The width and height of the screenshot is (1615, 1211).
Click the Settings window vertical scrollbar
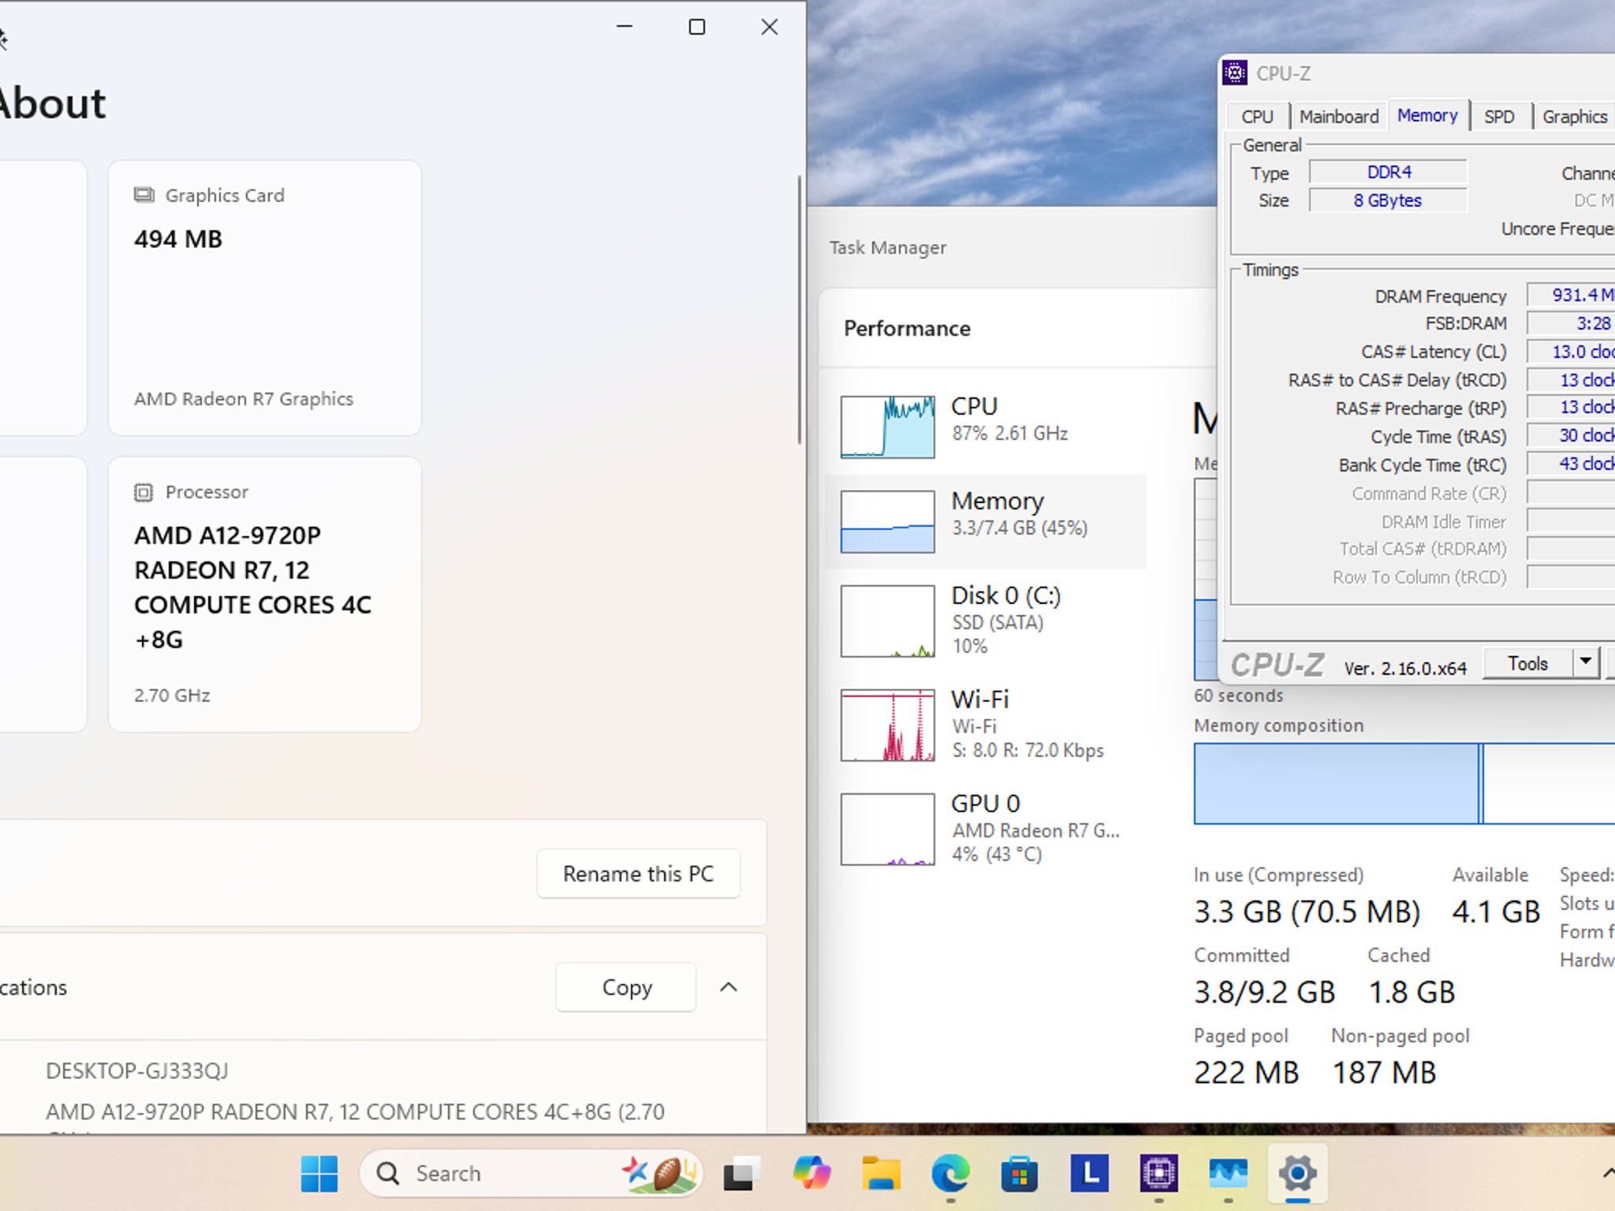(799, 309)
